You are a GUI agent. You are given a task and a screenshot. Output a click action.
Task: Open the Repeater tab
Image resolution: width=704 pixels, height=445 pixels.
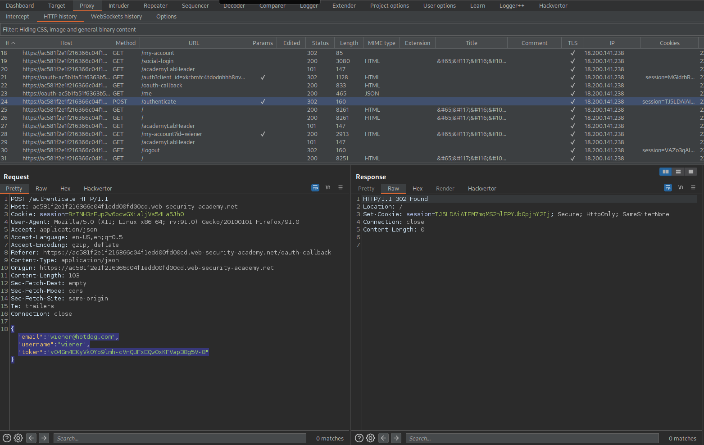(x=155, y=5)
